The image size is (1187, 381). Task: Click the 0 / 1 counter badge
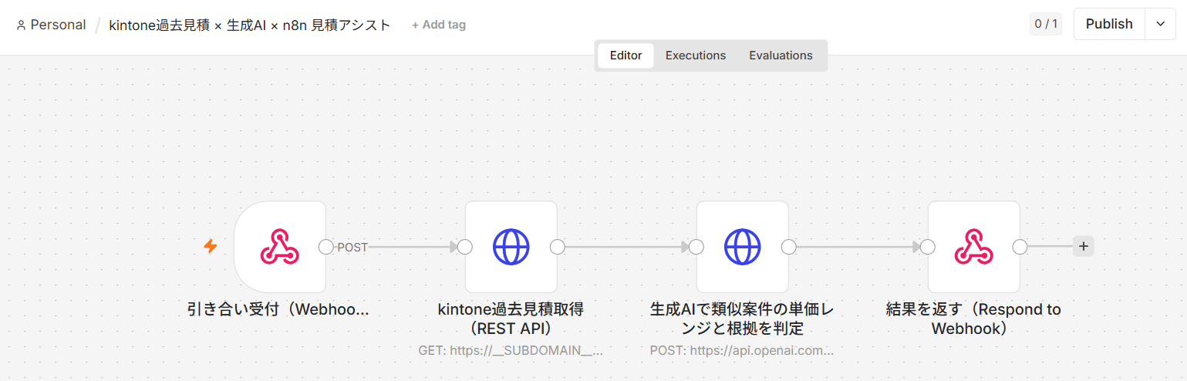pyautogui.click(x=1046, y=24)
